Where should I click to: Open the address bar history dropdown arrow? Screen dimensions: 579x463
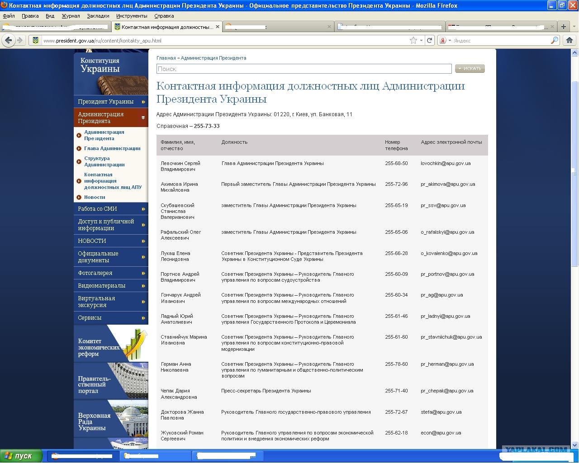421,40
